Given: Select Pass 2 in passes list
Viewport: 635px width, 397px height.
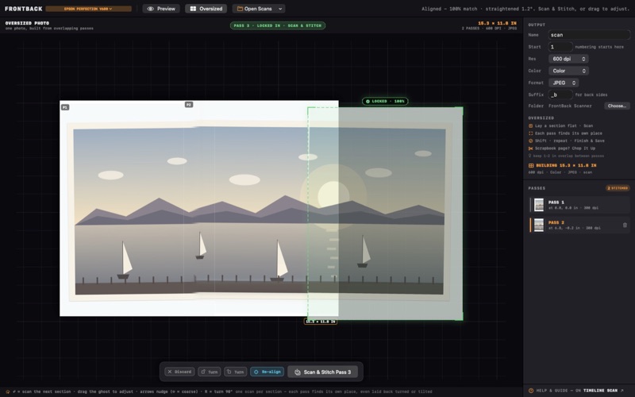Looking at the screenshot, I should [579, 225].
